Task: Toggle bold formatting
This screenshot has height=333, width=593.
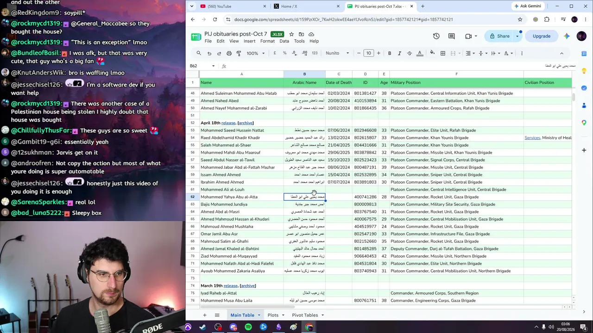Action: click(390, 53)
